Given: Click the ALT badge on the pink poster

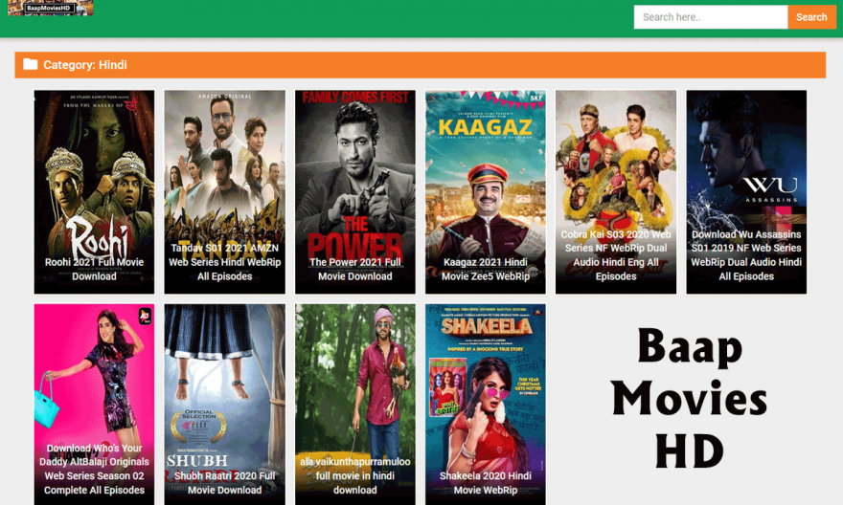Looking at the screenshot, I should [x=145, y=316].
